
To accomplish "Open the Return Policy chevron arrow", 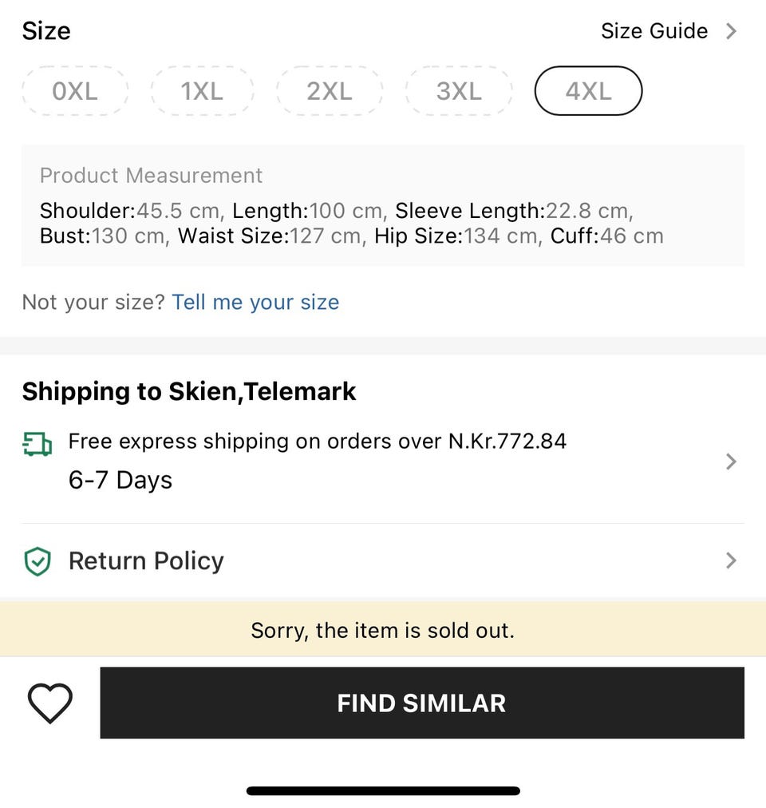I will (x=731, y=560).
